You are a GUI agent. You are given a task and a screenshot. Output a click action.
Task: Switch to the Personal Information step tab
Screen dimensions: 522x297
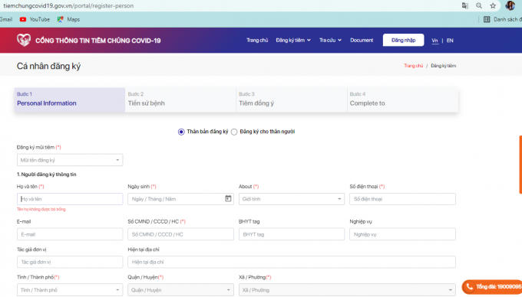(x=70, y=100)
